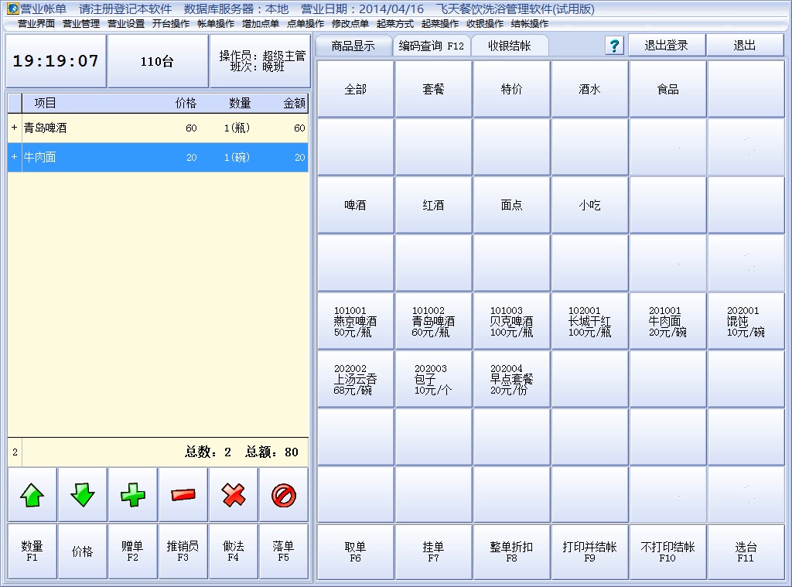Switch to the 收银结帐 tab
792x587 pixels.
tap(509, 46)
